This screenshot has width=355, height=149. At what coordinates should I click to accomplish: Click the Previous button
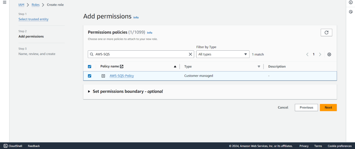(306, 108)
